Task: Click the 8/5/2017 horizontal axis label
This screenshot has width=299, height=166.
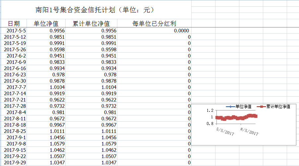Action: (x=249, y=131)
